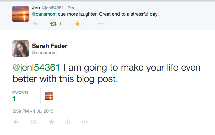This screenshot has width=215, height=135.
Task: Open the Sarah Fader name link
Action: (49, 46)
